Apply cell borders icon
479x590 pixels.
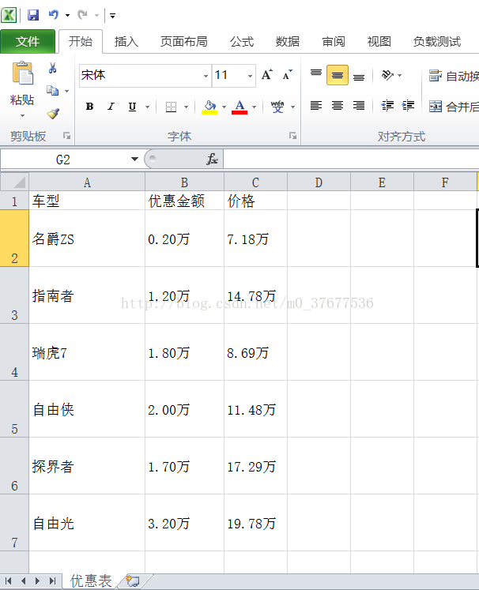click(171, 107)
